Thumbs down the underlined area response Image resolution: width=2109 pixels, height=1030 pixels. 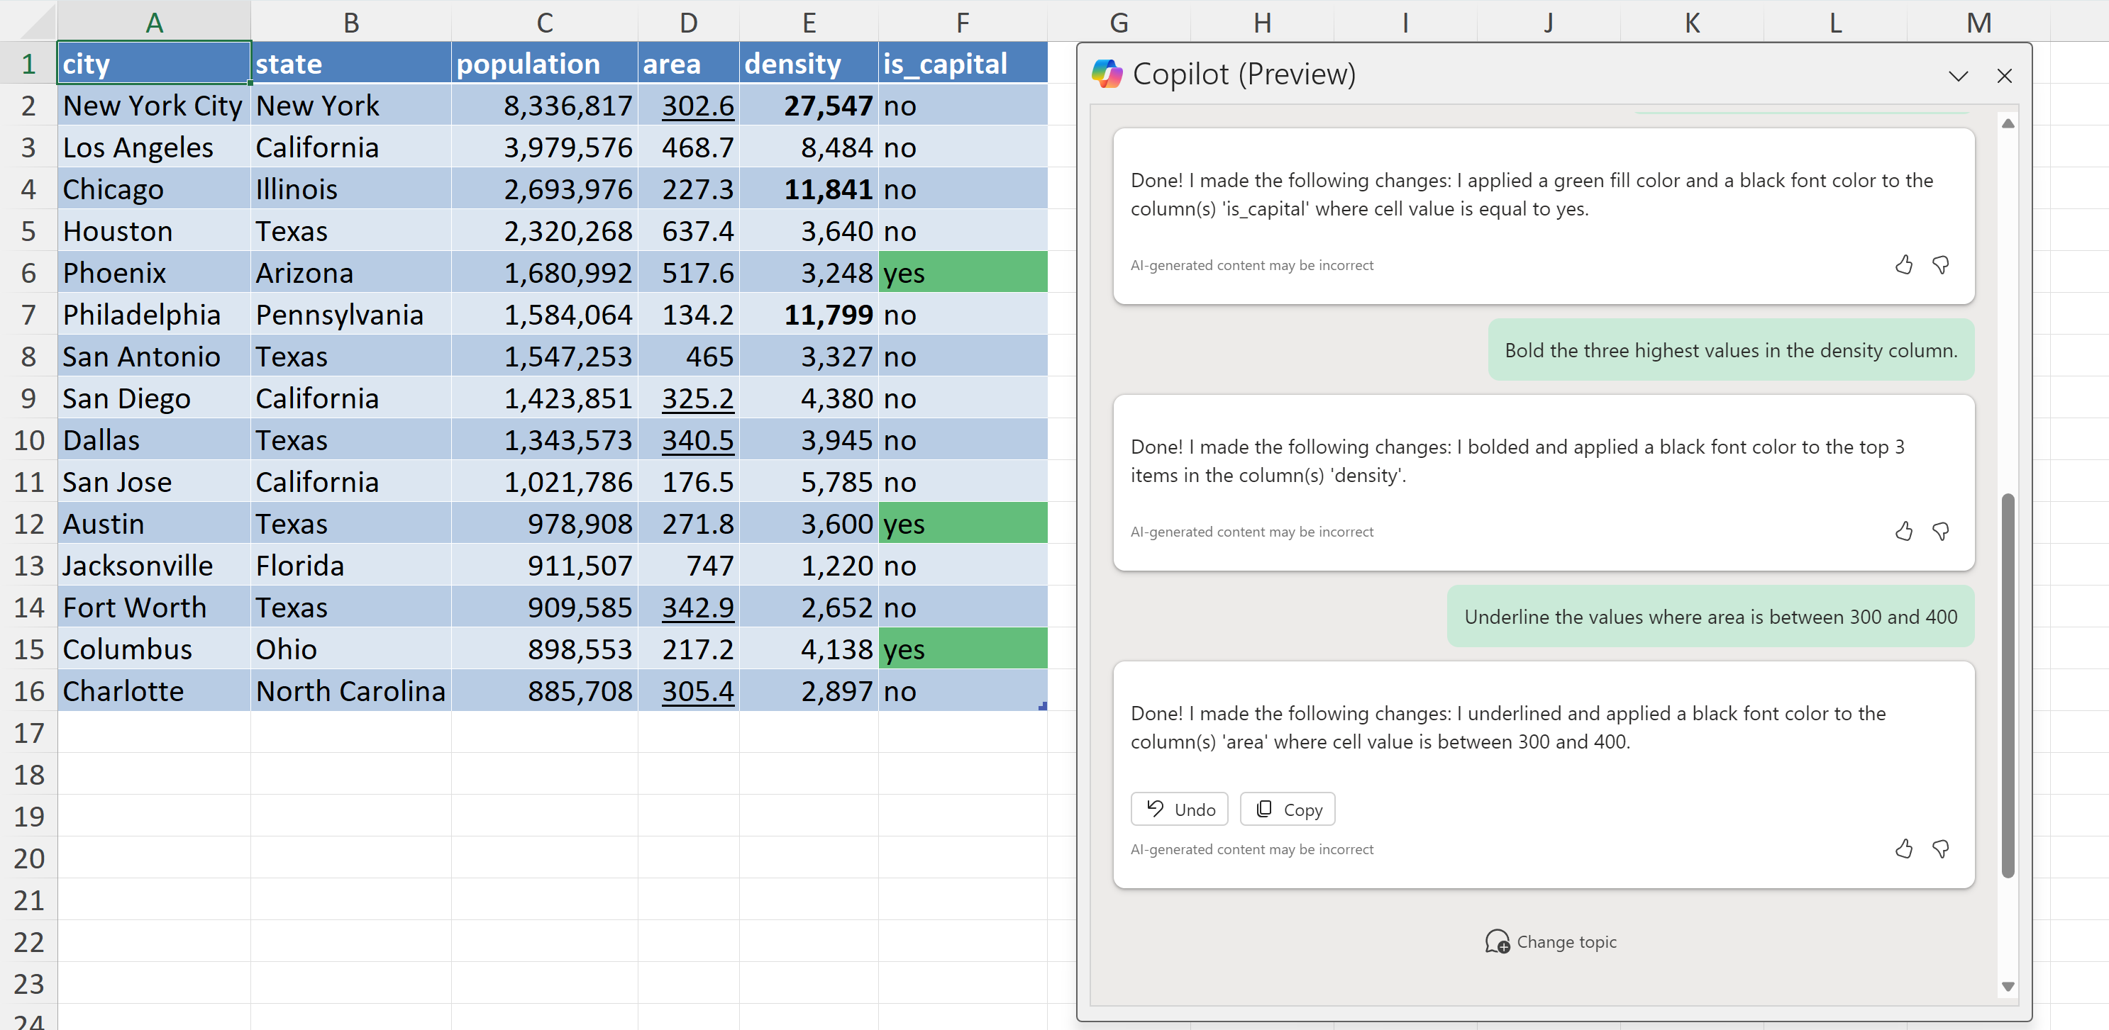pos(1940,849)
